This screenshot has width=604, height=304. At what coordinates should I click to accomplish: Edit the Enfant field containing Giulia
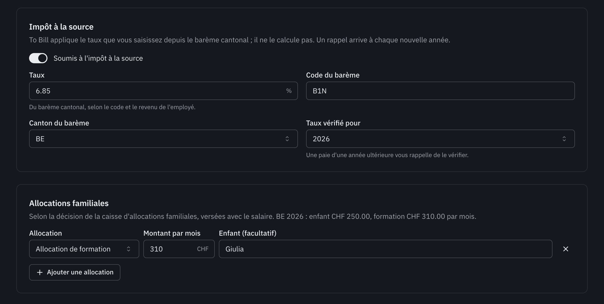[x=385, y=249]
